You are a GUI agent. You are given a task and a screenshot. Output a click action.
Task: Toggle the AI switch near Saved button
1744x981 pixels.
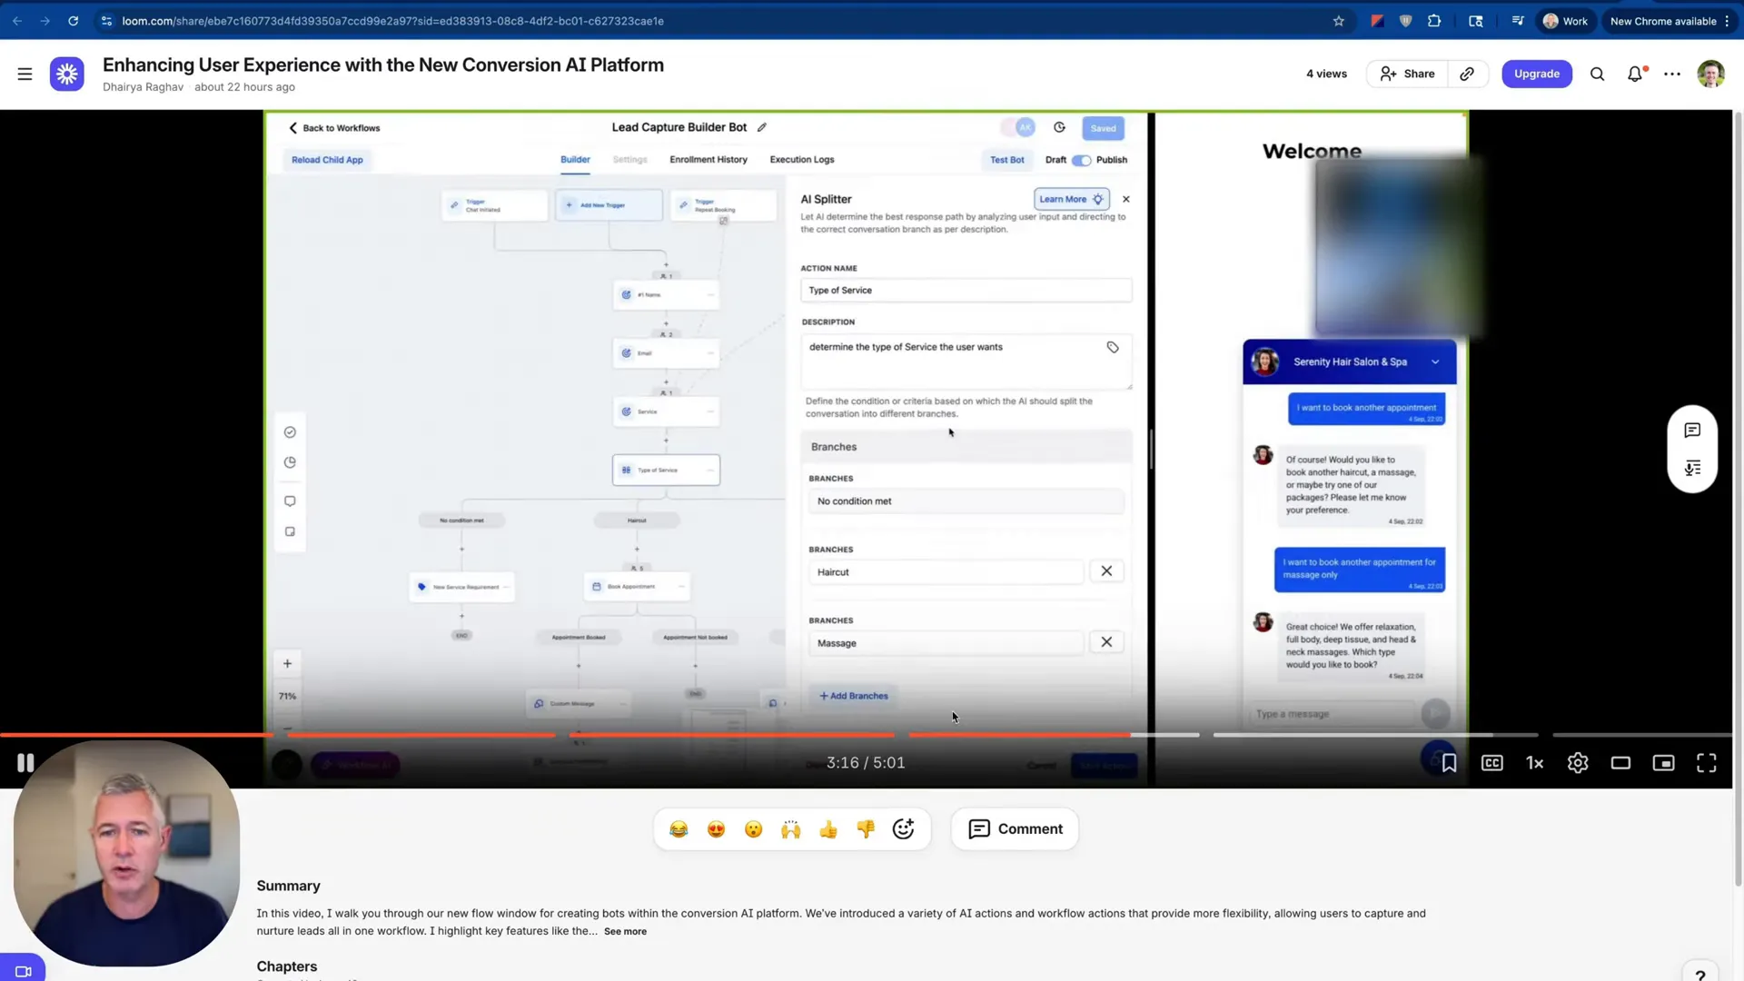pyautogui.click(x=1017, y=127)
